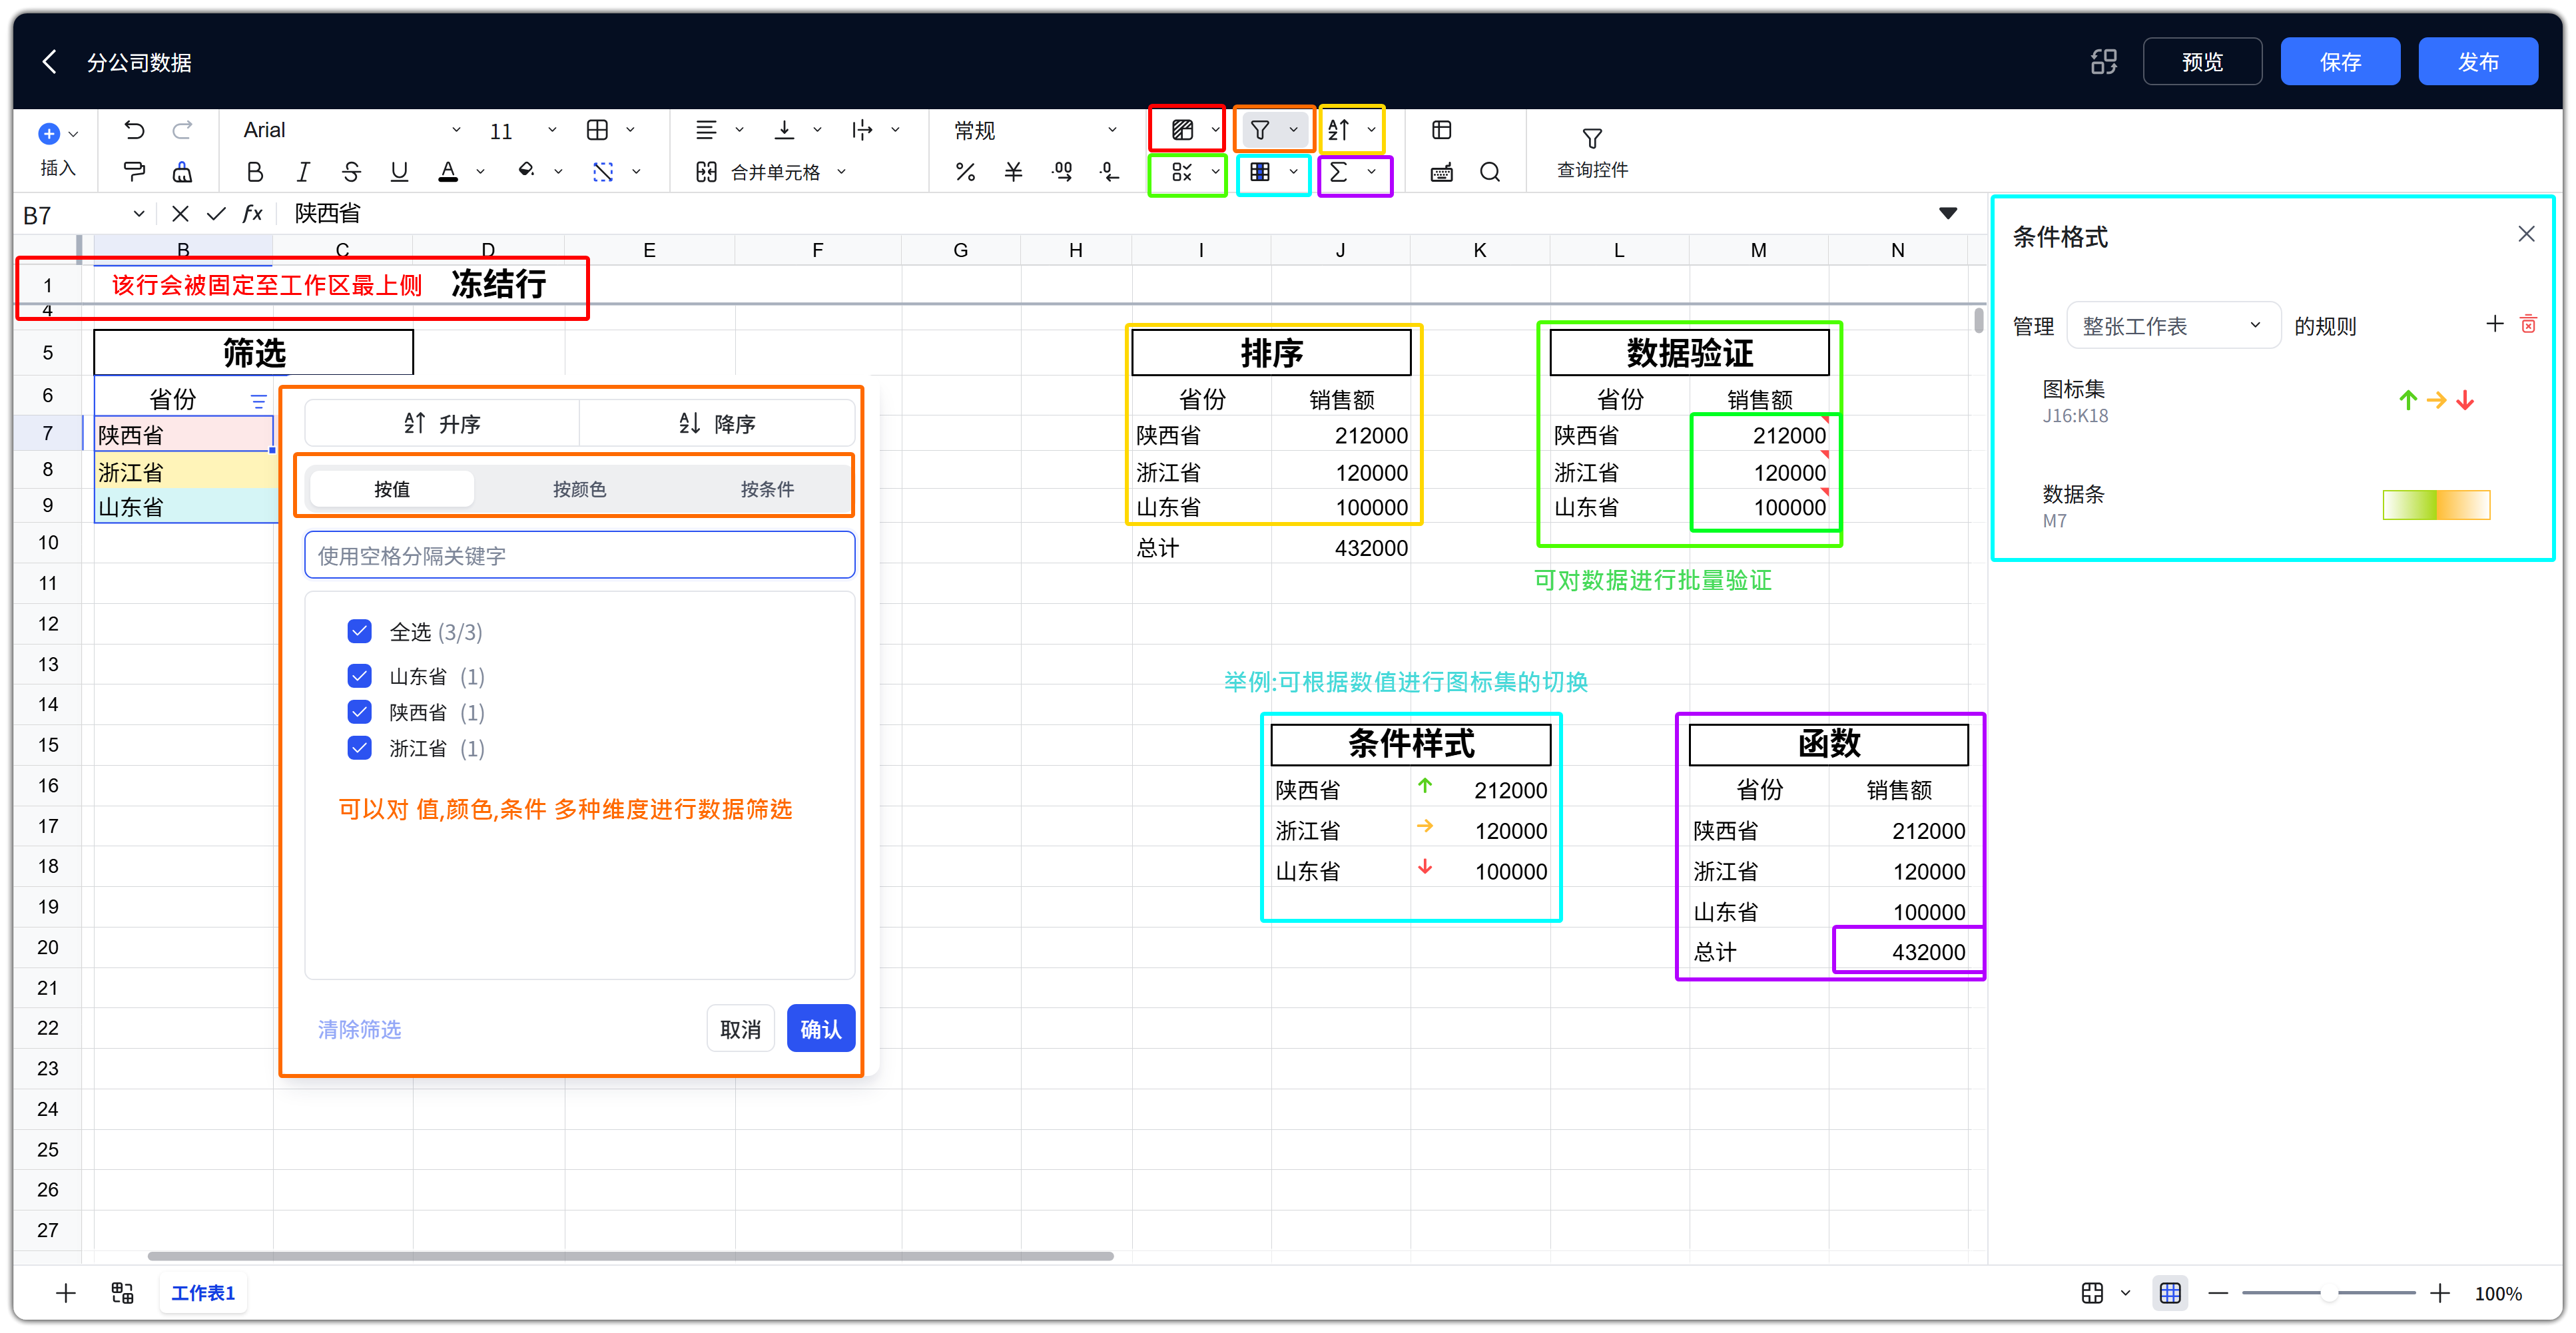Click the 清除筛选 link
Screen dimensions: 2576x1333
click(359, 1029)
